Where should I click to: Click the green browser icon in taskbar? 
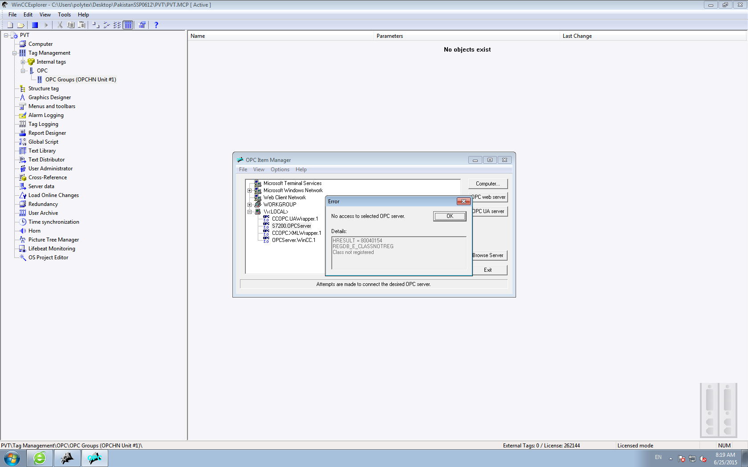click(40, 458)
